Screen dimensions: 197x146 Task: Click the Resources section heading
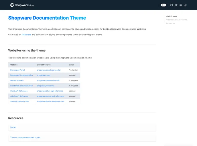16,118
